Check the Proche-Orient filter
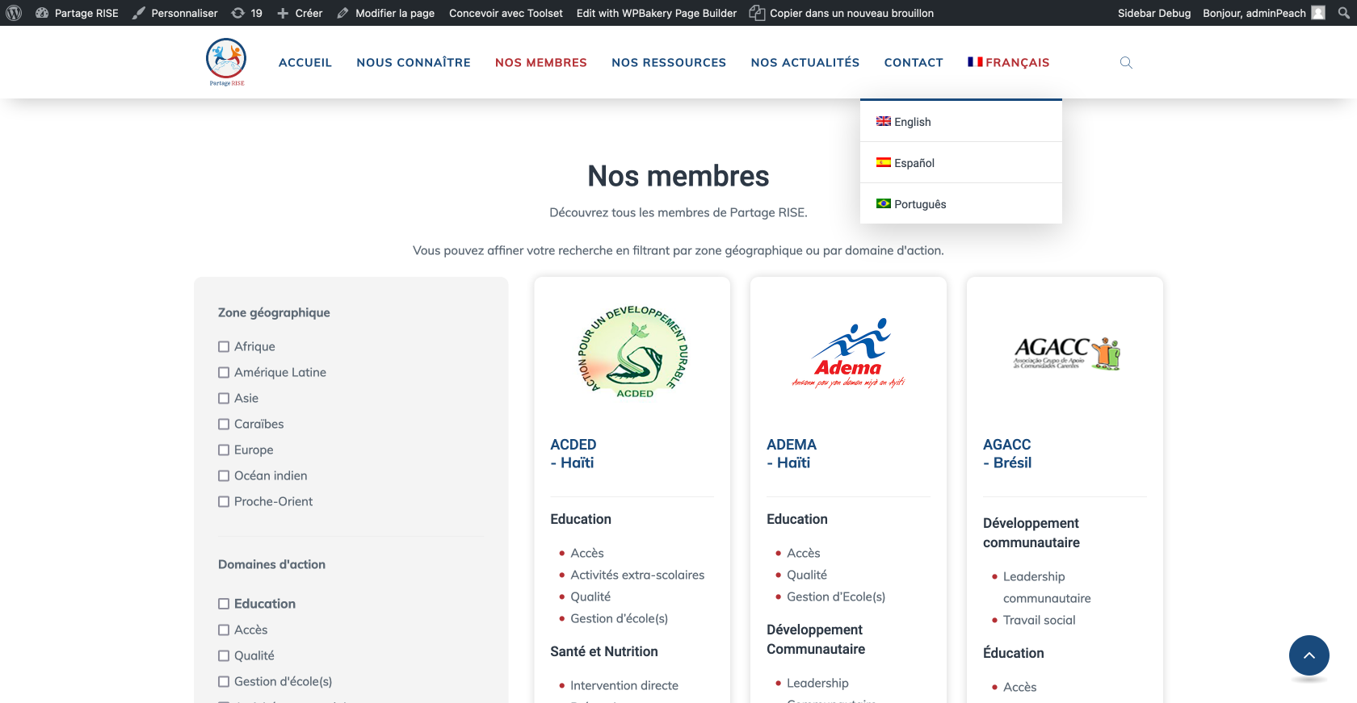Viewport: 1357px width, 703px height. 224,501
